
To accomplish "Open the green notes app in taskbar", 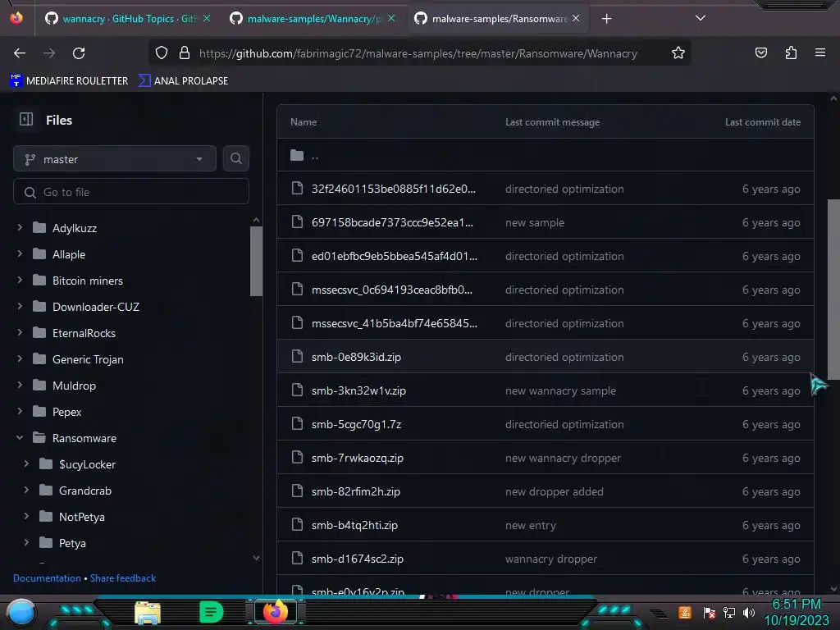I will 211,612.
